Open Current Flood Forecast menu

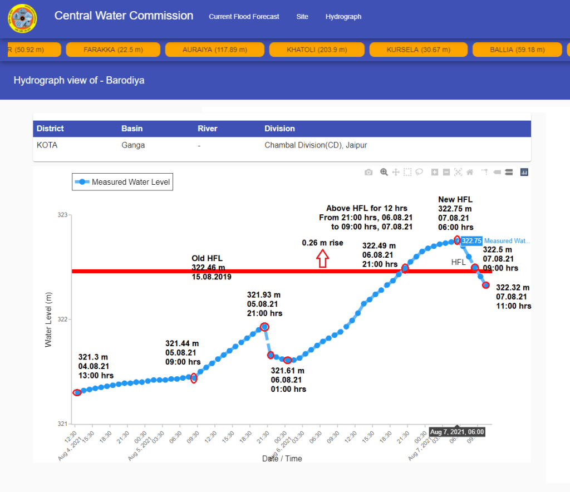coord(244,17)
